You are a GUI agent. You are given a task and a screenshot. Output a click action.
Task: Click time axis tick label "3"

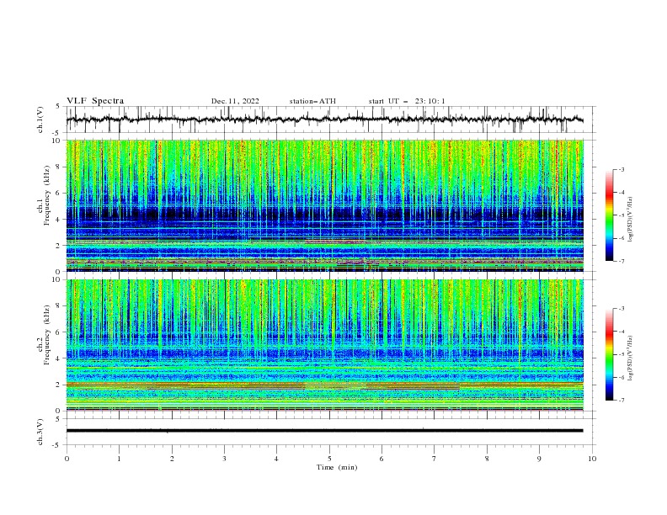click(x=224, y=459)
